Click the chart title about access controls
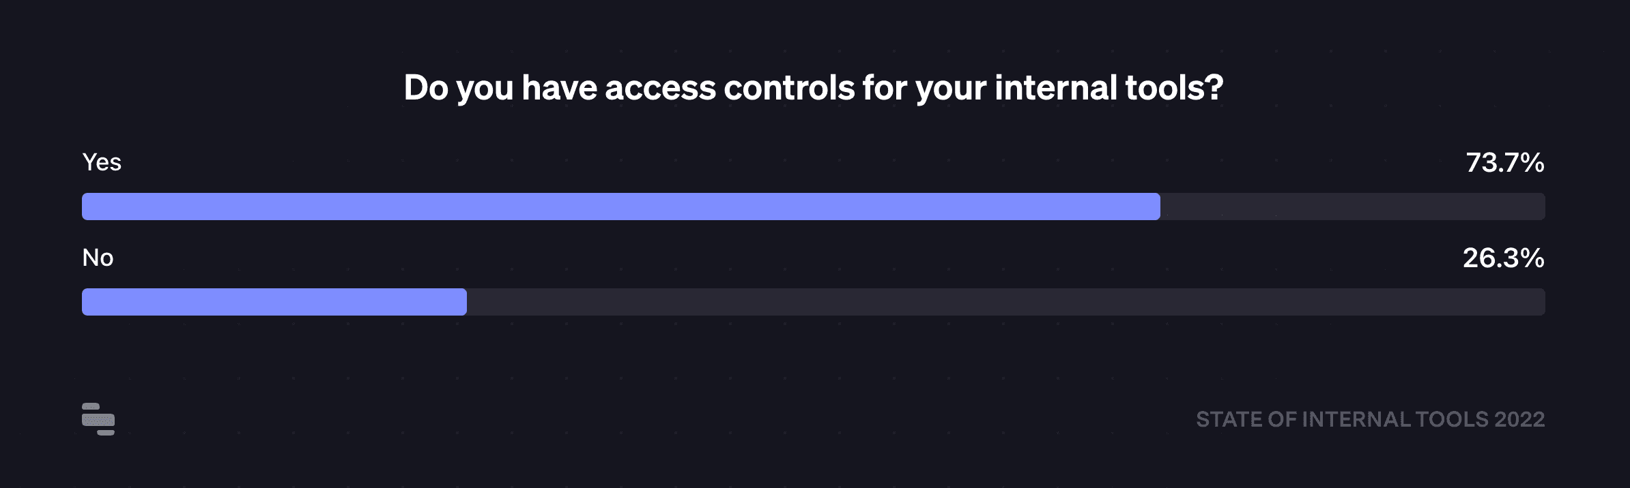 tap(814, 88)
